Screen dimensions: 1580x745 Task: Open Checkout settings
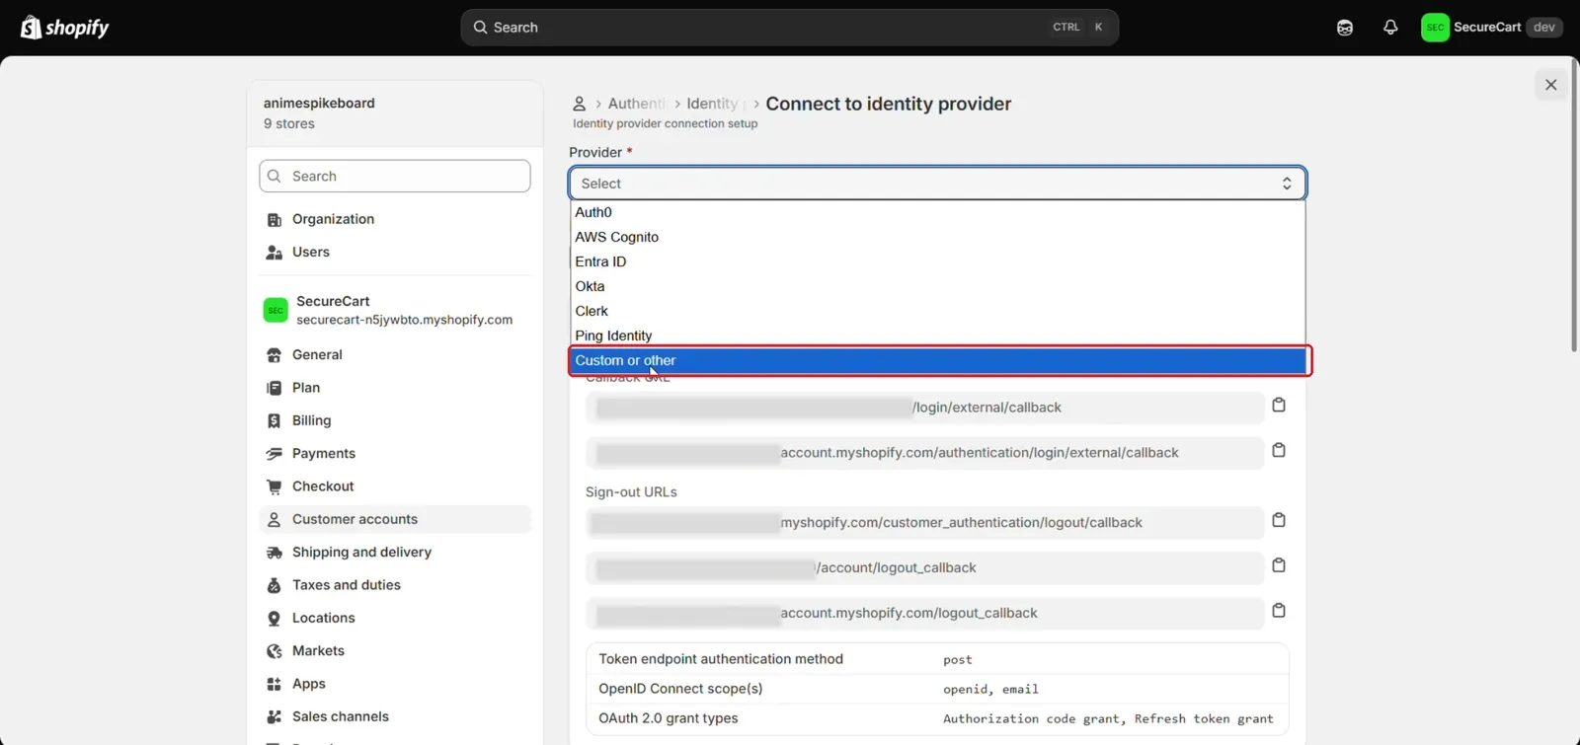(395, 486)
